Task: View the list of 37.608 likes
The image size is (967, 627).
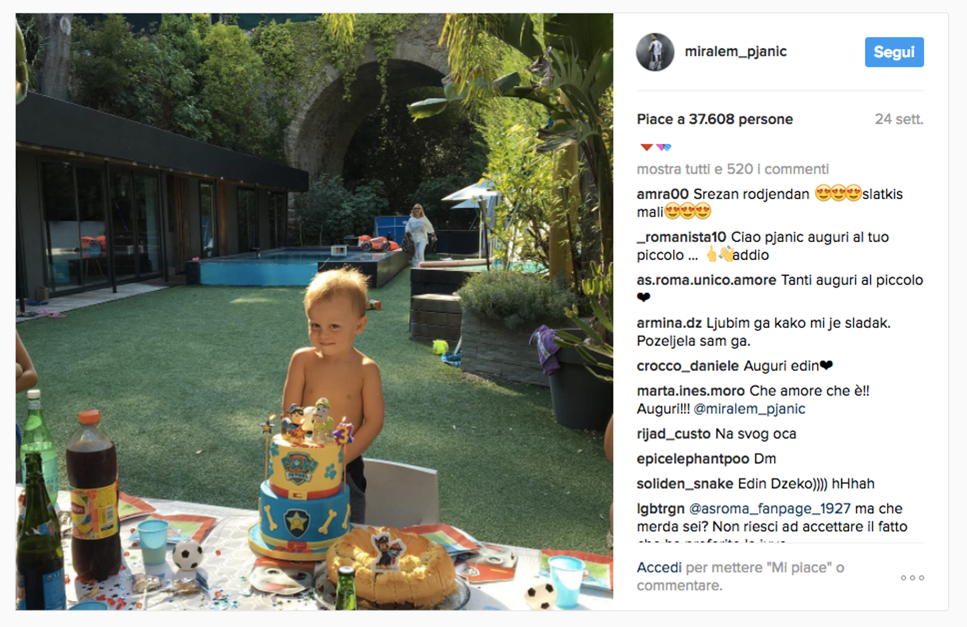Action: point(714,119)
